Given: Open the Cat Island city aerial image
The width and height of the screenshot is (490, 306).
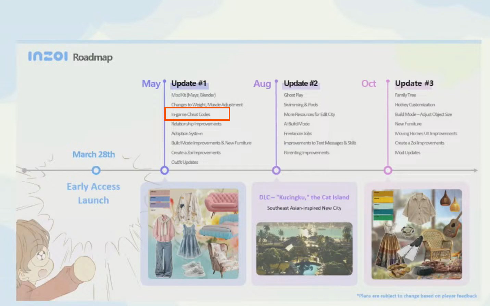Looking at the screenshot, I should (x=304, y=249).
